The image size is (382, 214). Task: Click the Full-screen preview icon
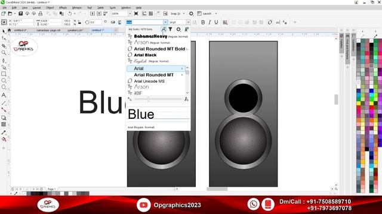pyautogui.click(x=136, y=14)
